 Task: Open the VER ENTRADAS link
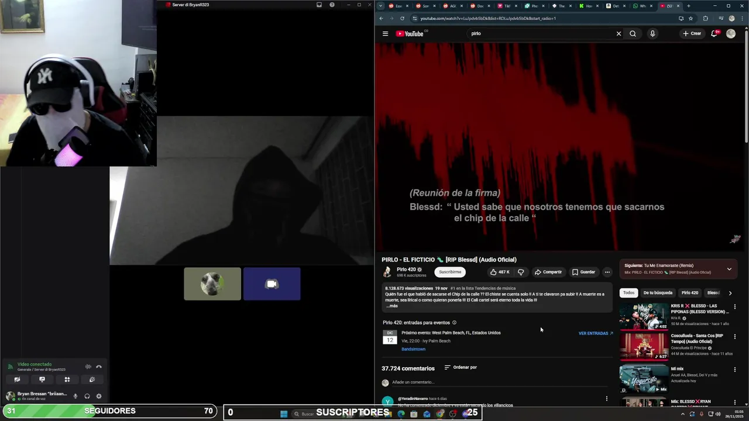click(x=596, y=333)
